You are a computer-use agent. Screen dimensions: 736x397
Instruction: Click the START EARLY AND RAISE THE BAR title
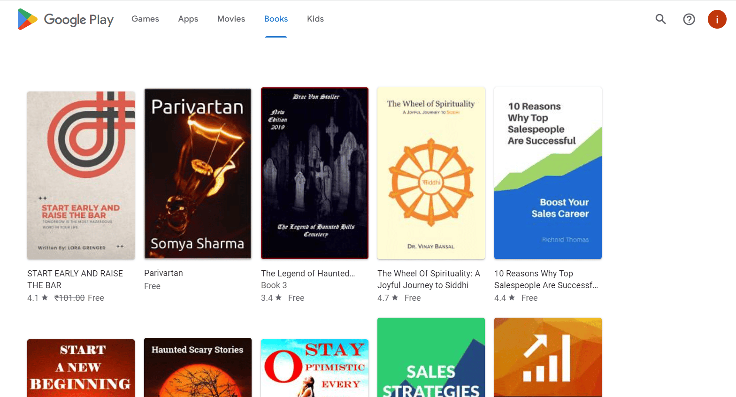coord(75,279)
